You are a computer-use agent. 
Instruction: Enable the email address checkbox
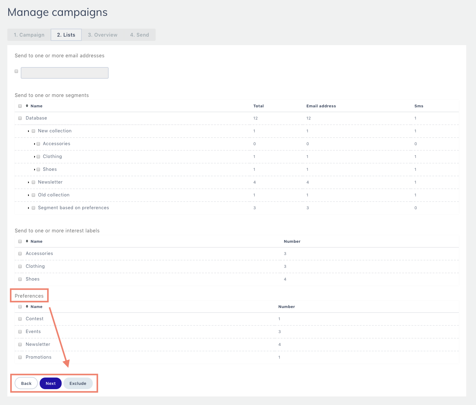point(16,71)
